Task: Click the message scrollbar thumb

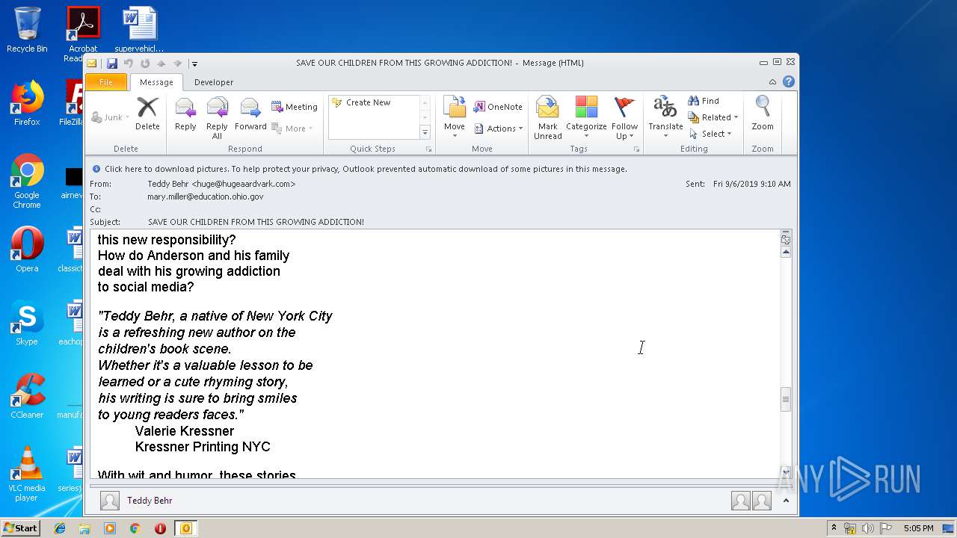Action: (785, 400)
